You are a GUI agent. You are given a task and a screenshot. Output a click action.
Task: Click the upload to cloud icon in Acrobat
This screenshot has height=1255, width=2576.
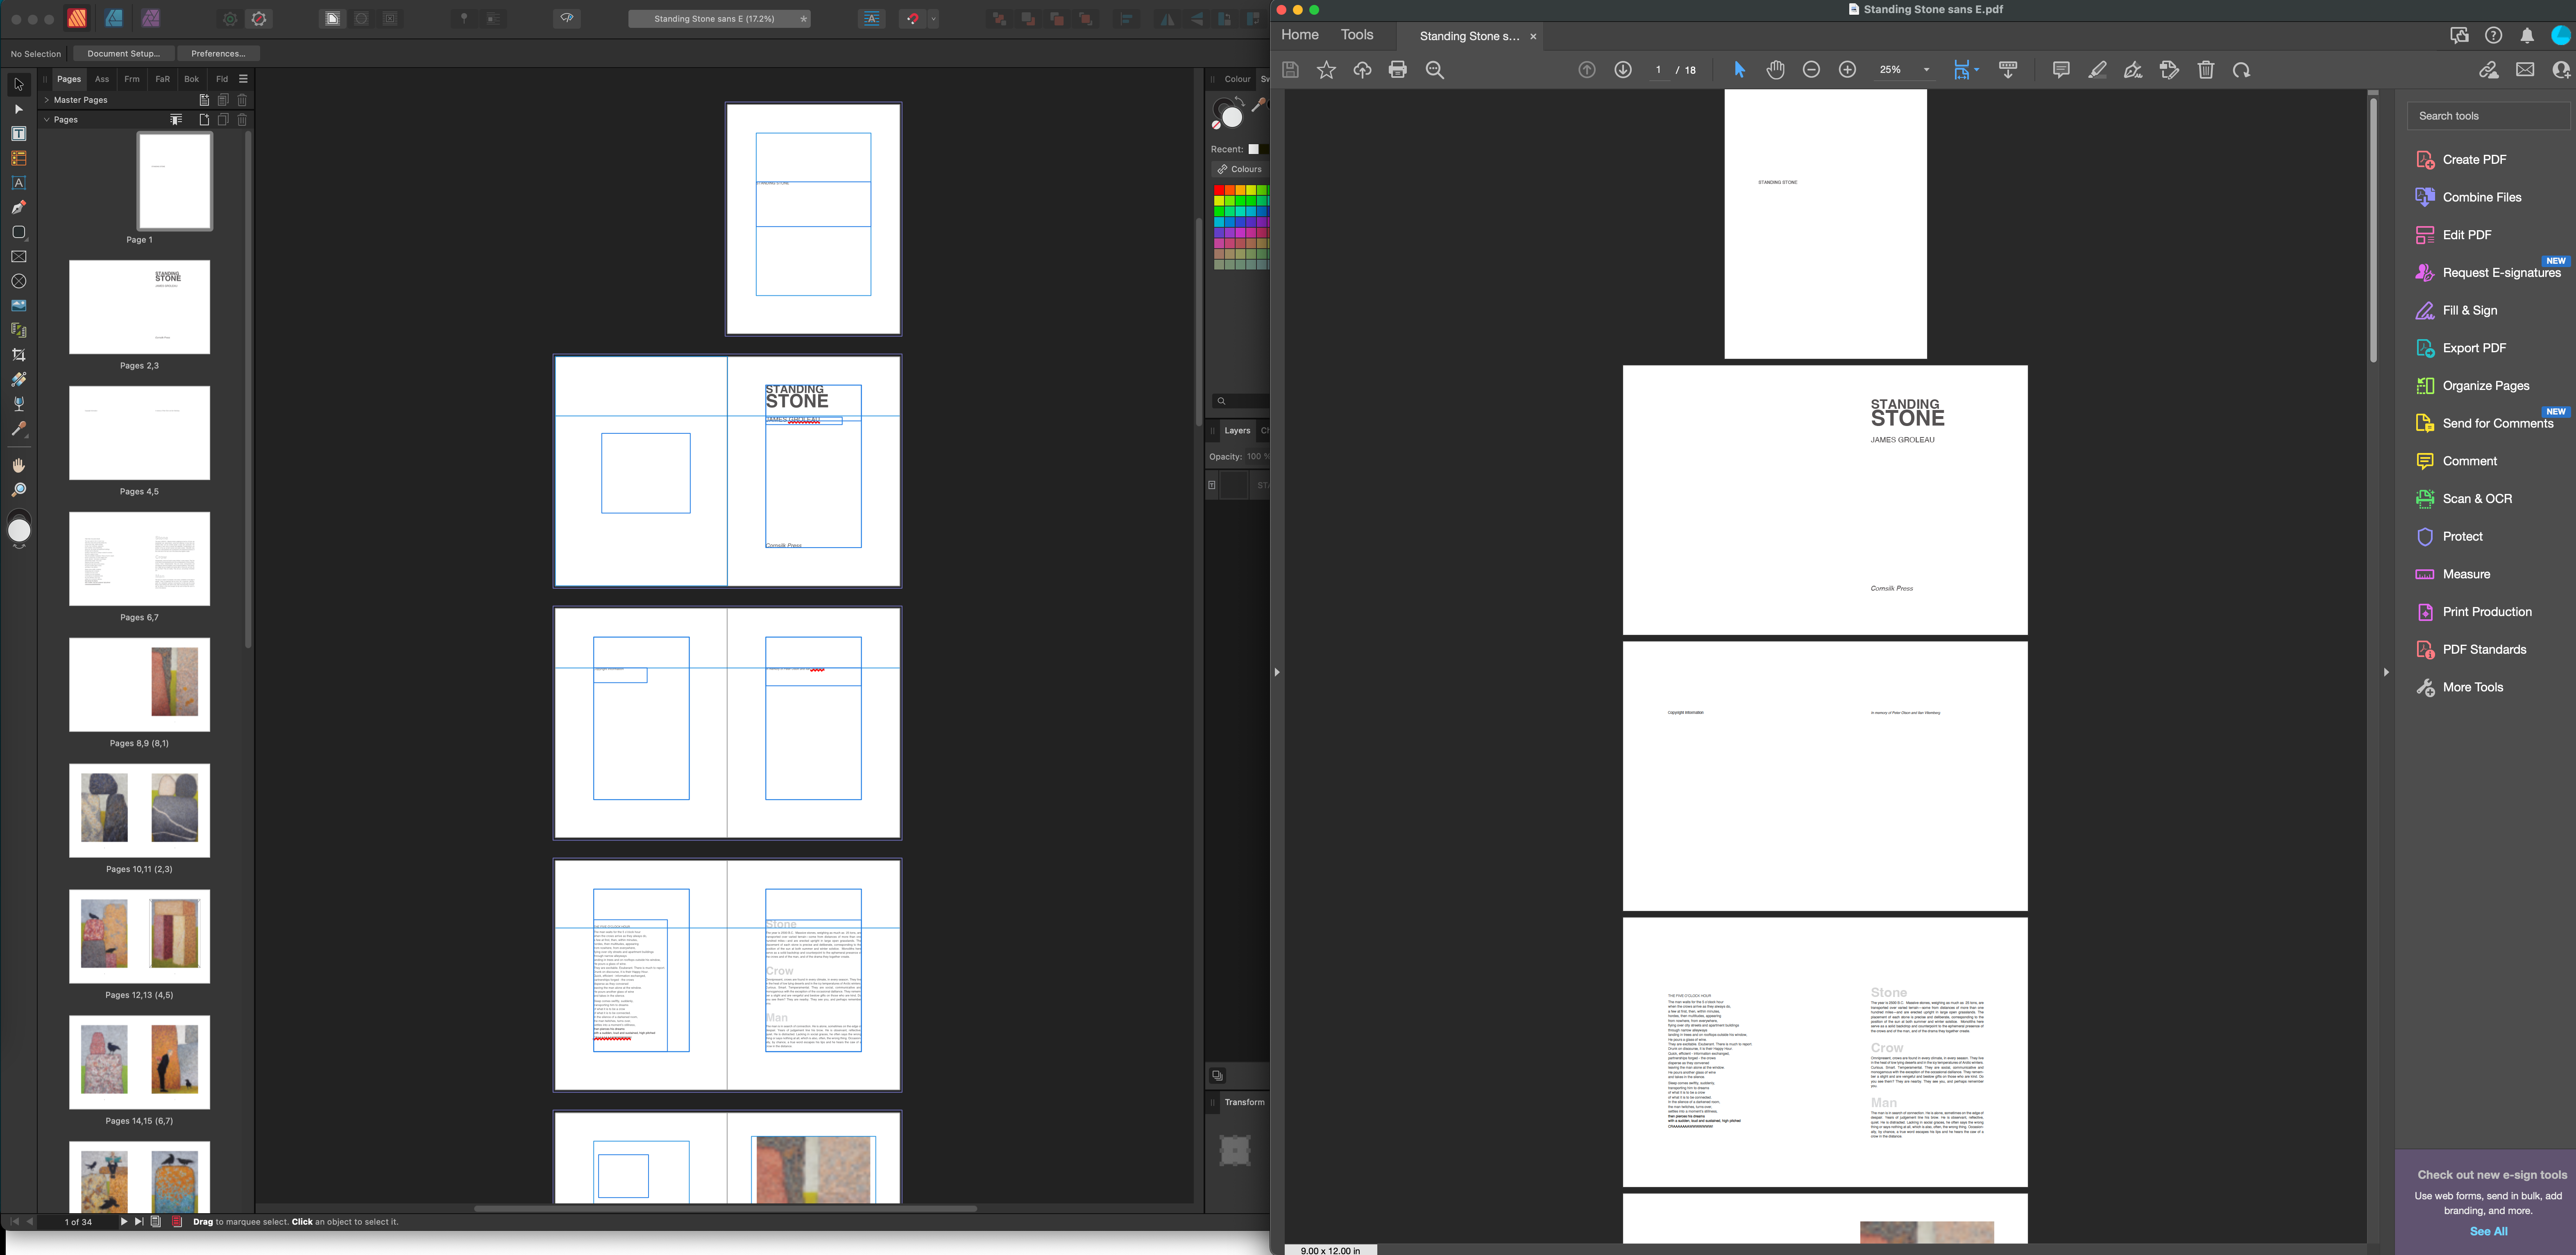(x=1362, y=70)
